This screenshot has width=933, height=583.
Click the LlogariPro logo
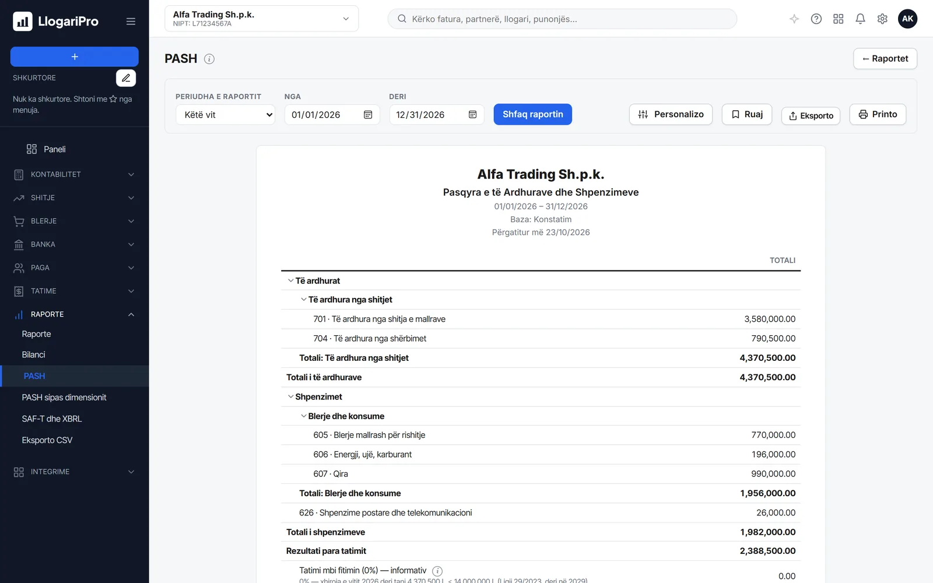pos(55,22)
